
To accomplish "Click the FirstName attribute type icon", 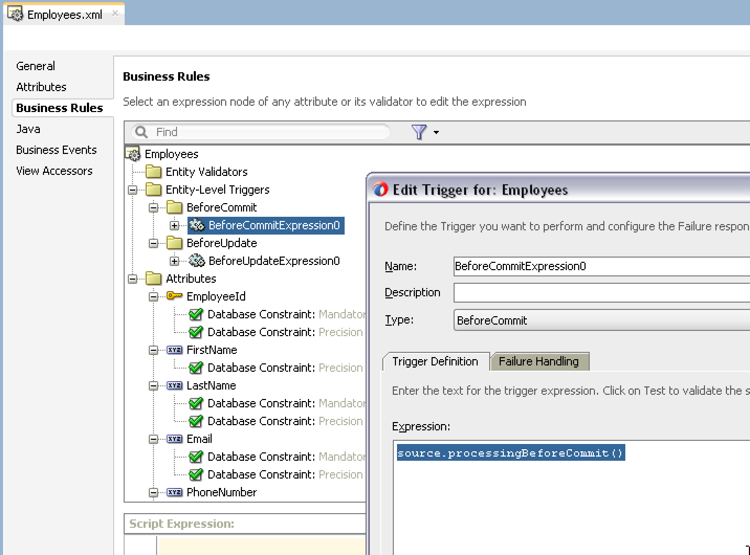I will pyautogui.click(x=174, y=350).
